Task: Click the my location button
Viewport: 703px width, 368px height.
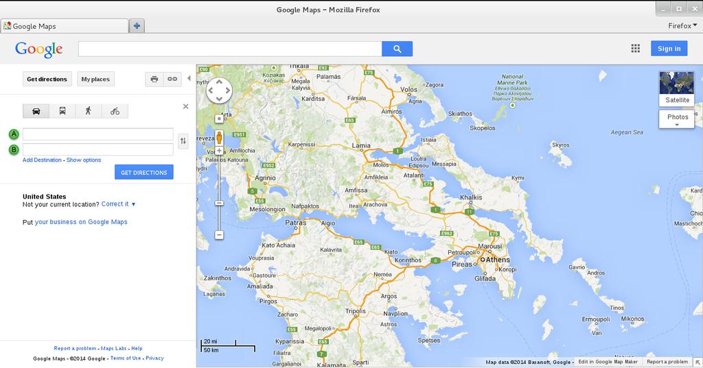Action: 219,119
